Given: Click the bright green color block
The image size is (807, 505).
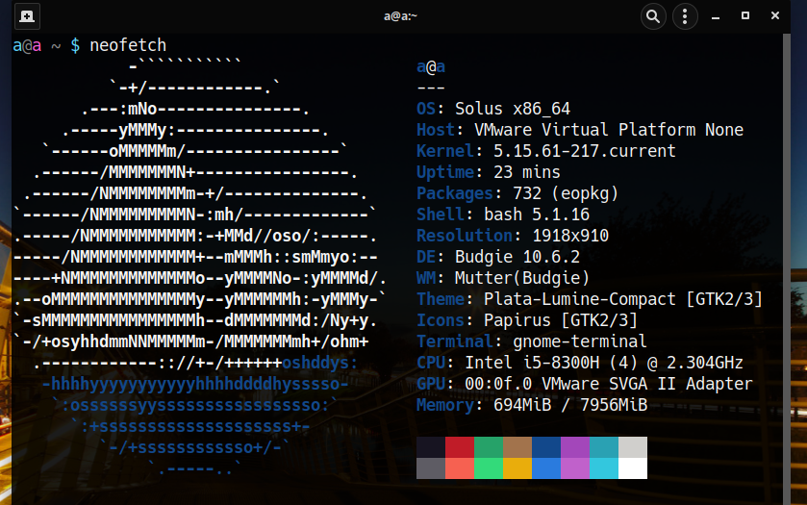Looking at the screenshot, I should coord(489,468).
